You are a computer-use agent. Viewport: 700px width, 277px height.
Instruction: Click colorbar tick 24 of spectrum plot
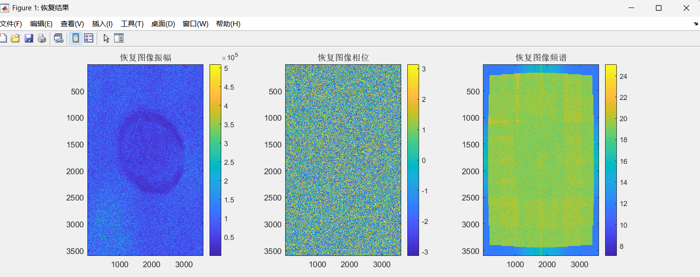[x=623, y=77]
